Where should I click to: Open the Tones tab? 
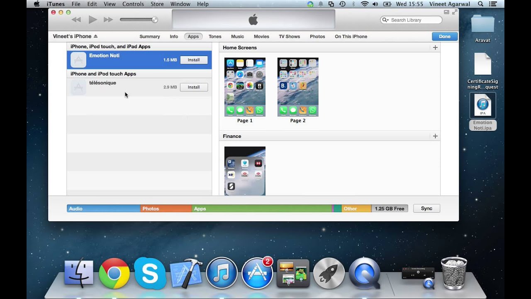215,37
